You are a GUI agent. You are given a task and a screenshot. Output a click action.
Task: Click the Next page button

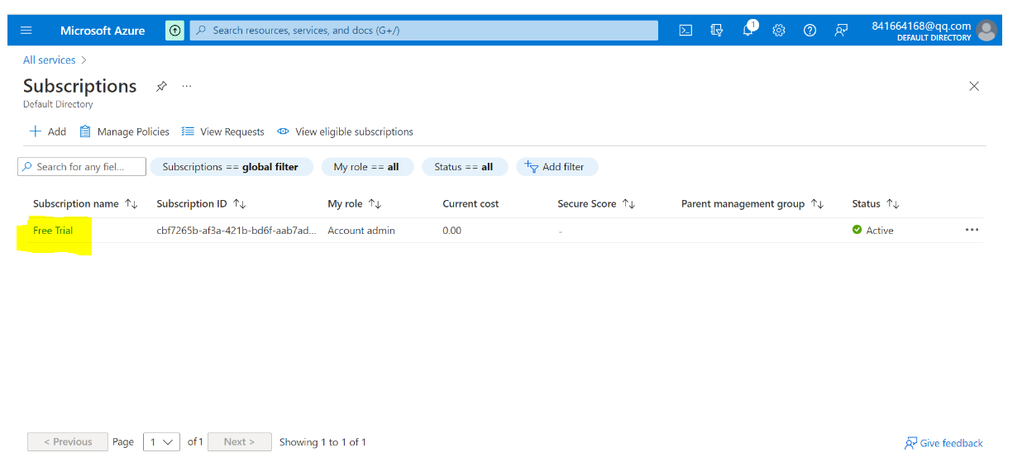pos(240,441)
